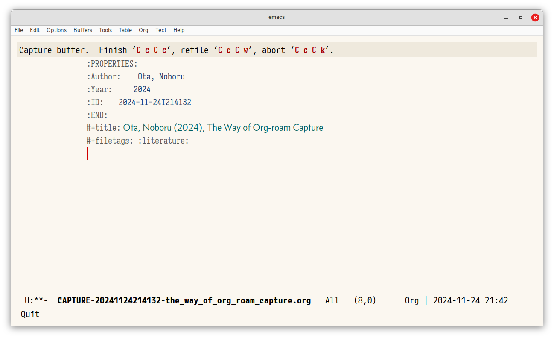Click the Org major mode indicator
Screen dimensions: 554x338
click(x=412, y=300)
